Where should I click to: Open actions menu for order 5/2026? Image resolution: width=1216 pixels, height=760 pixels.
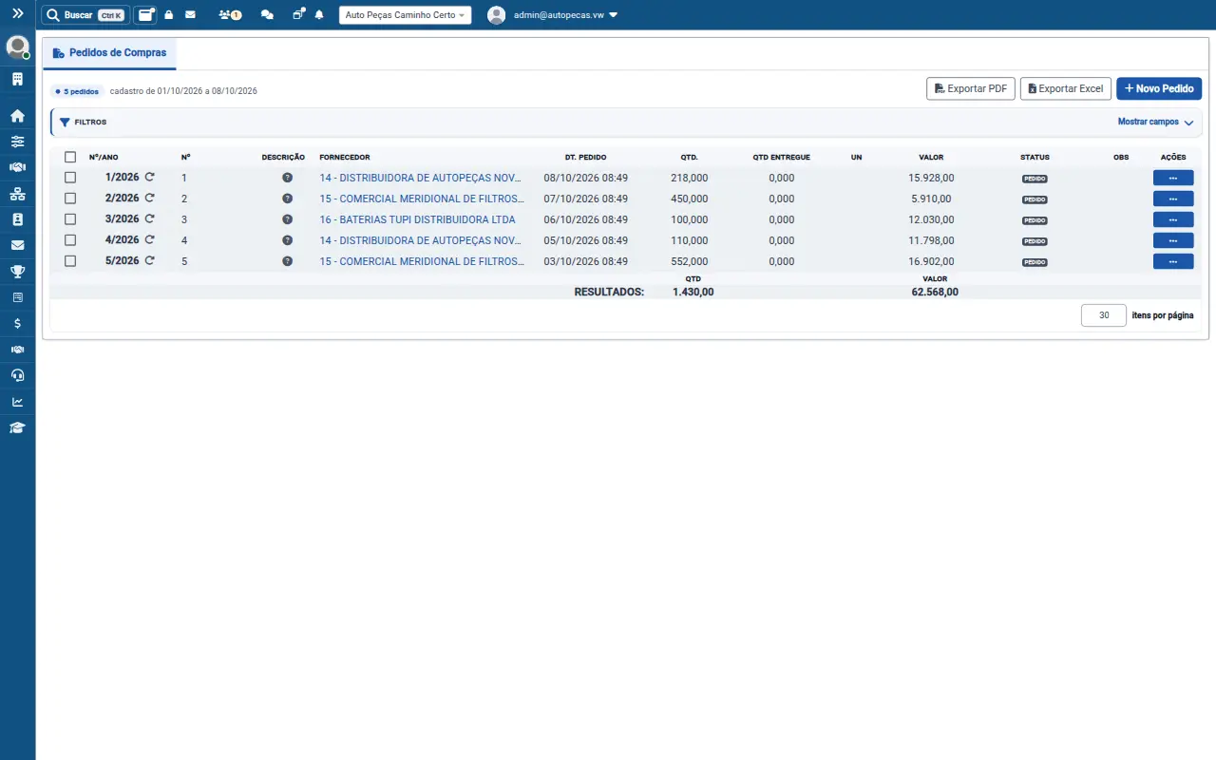1173,261
